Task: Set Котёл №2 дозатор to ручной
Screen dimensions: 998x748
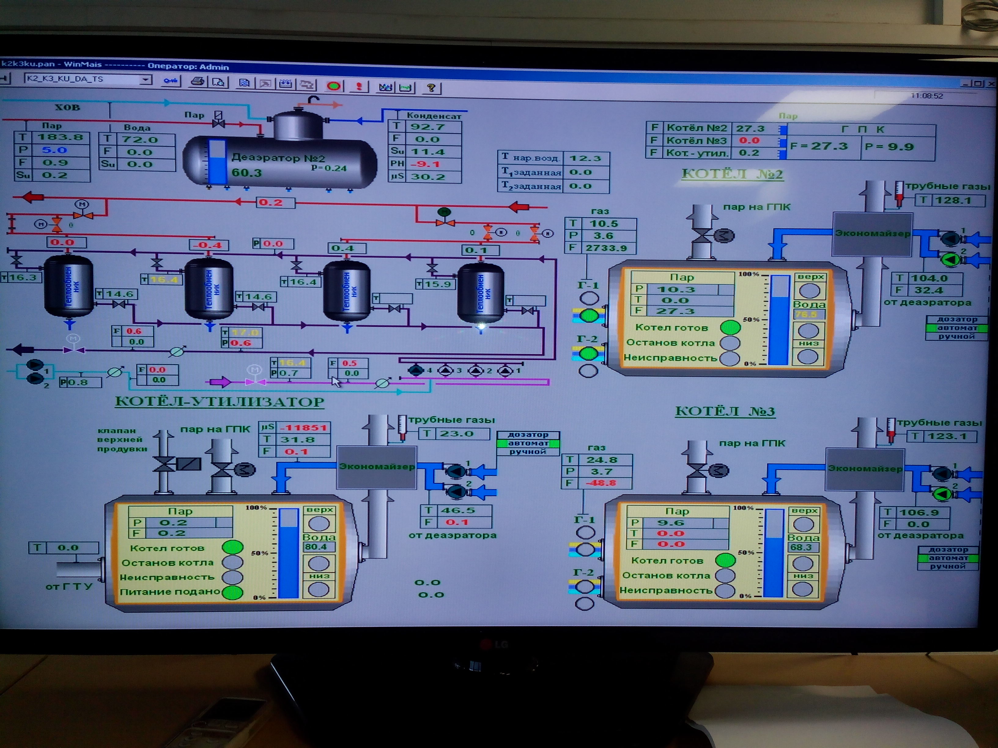Action: click(956, 336)
